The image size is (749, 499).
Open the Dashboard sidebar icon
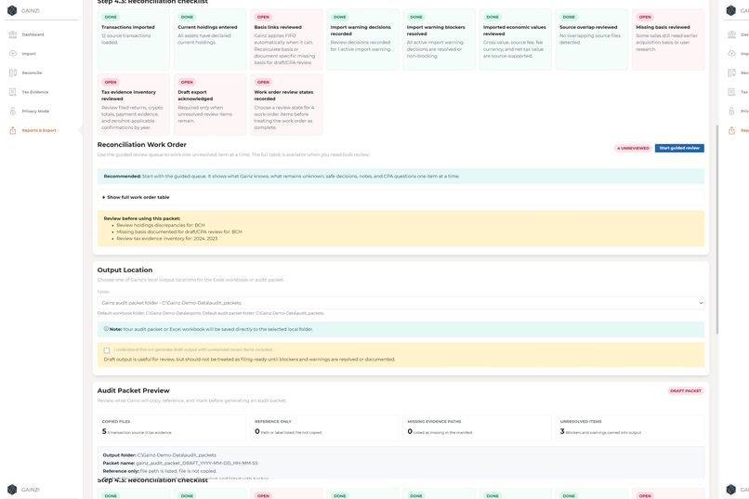pos(13,34)
